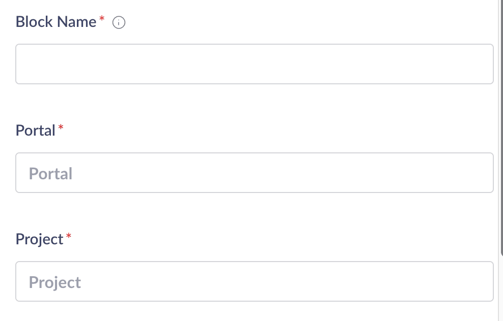The width and height of the screenshot is (503, 321).
Task: Click the grey Project placeholder text
Action: pos(55,282)
